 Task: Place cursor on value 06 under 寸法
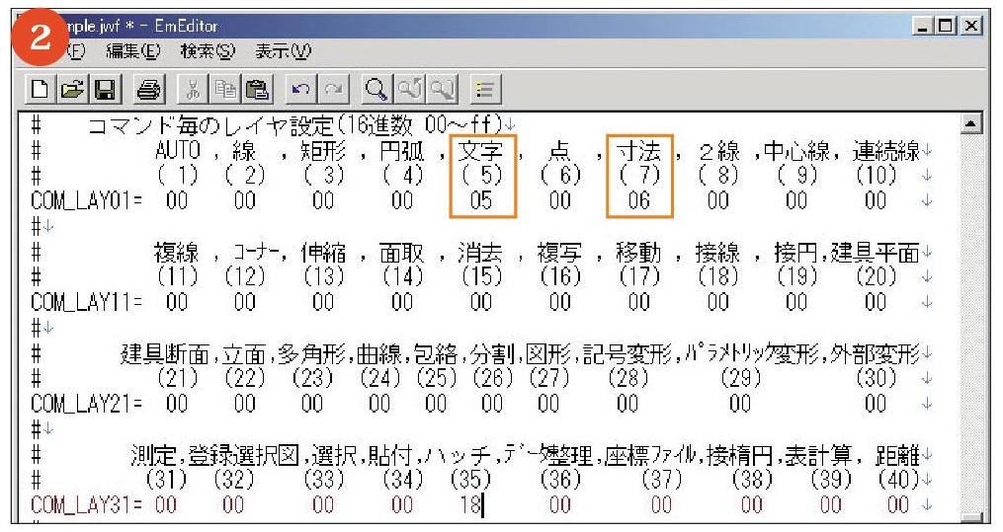pyautogui.click(x=639, y=199)
